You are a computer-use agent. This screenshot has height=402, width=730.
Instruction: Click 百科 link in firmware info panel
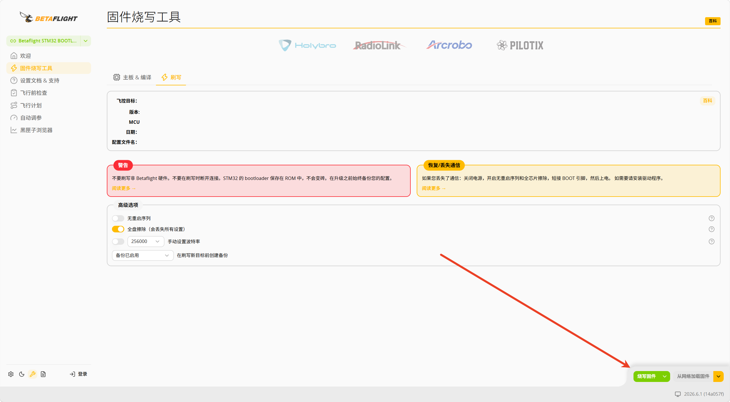pos(707,101)
